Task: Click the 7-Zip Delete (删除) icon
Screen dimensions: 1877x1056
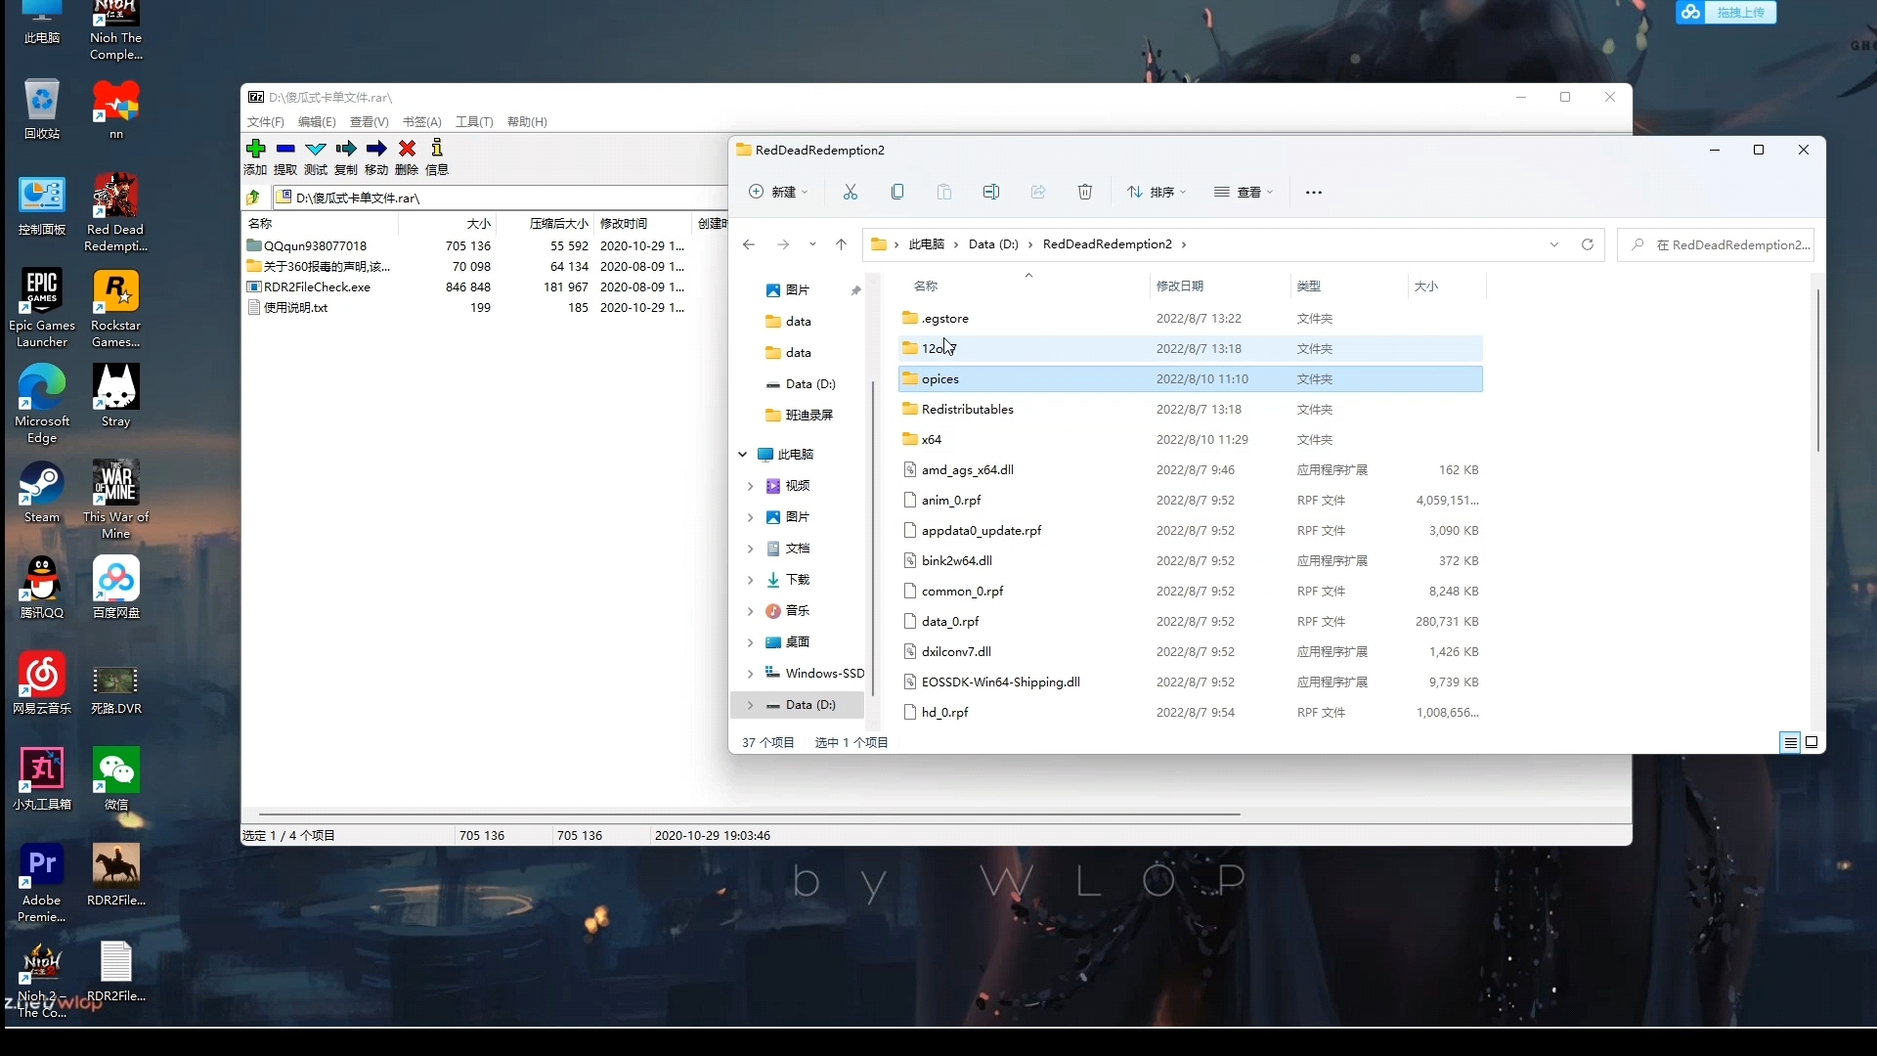Action: coord(407,149)
